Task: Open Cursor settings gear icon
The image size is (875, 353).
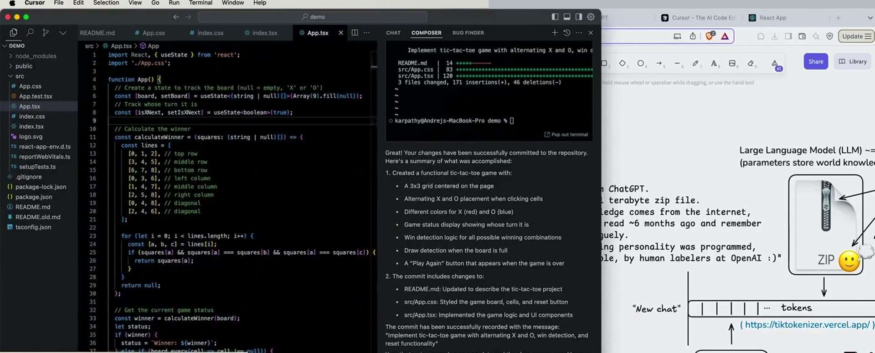Action: pos(591,17)
